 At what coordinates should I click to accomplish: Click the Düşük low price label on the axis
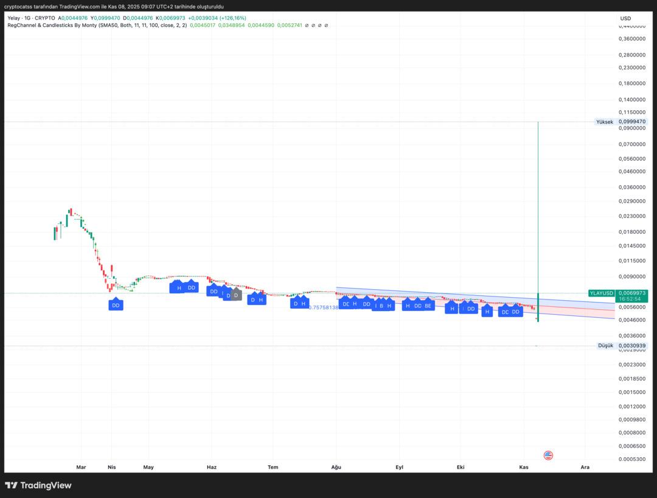tap(605, 345)
